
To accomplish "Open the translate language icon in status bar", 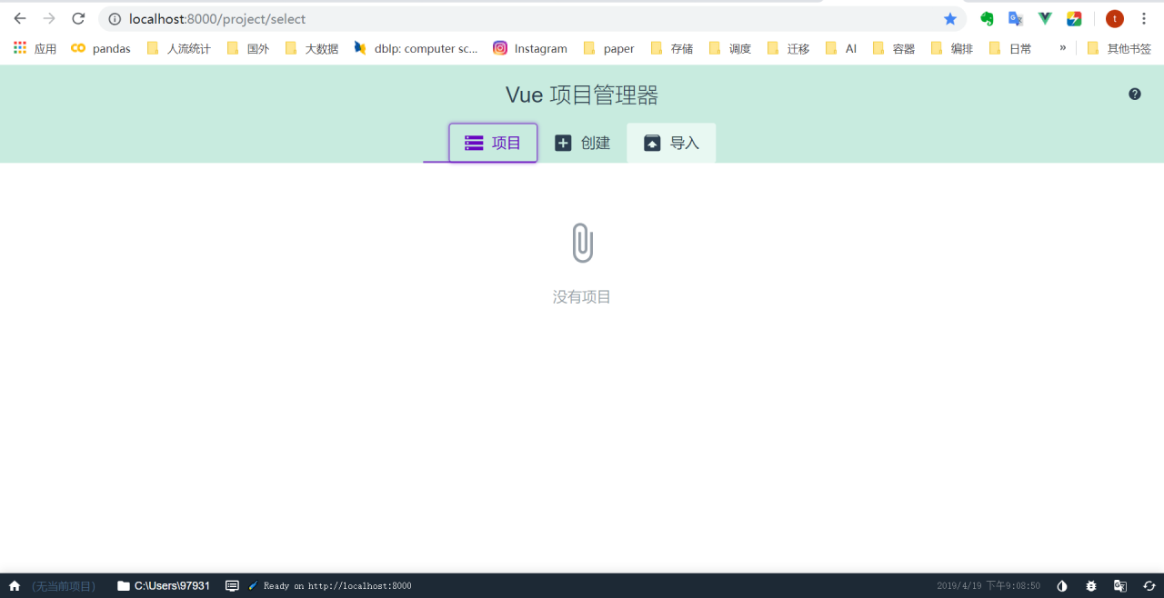I will click(x=1120, y=586).
